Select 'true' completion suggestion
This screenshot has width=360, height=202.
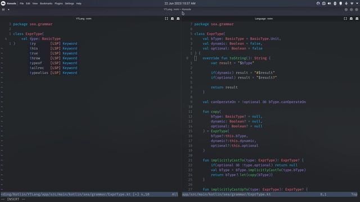(53, 53)
